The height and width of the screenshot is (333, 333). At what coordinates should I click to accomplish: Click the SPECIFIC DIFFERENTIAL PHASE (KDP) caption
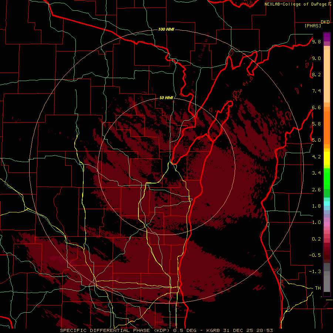tap(116, 330)
